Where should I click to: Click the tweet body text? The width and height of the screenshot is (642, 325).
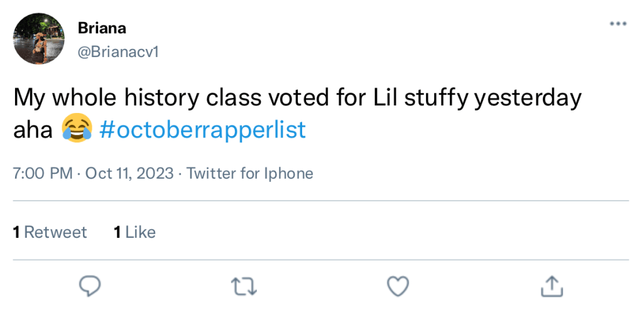pyautogui.click(x=251, y=99)
